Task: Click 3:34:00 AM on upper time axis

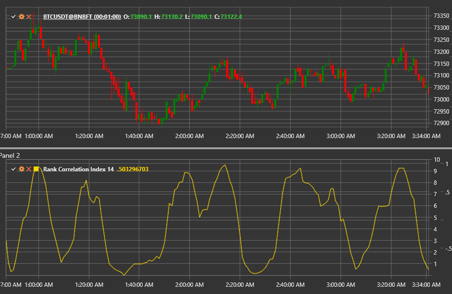Action: 426,136
